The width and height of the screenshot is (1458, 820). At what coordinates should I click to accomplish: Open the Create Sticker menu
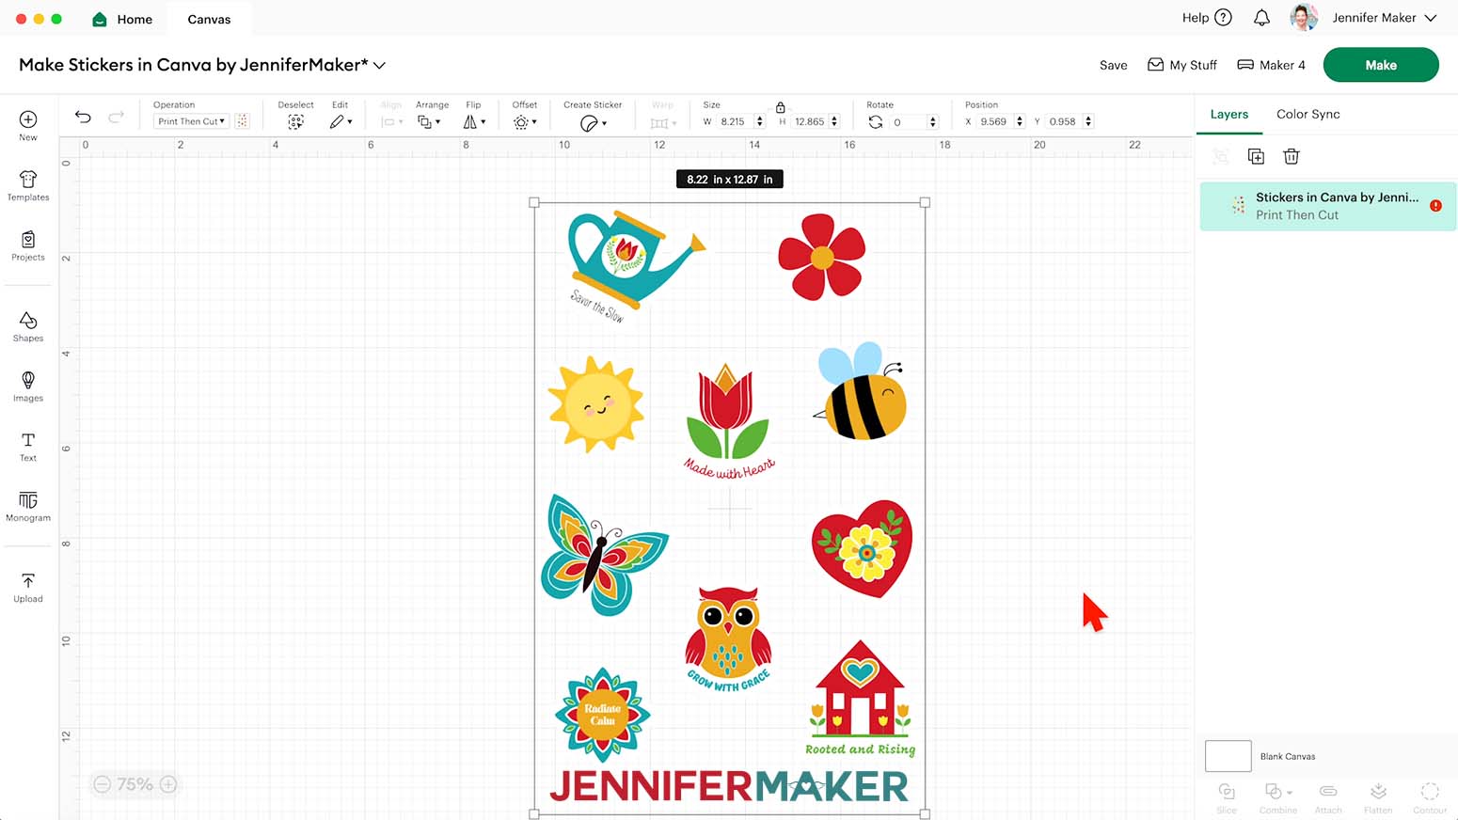click(x=593, y=123)
